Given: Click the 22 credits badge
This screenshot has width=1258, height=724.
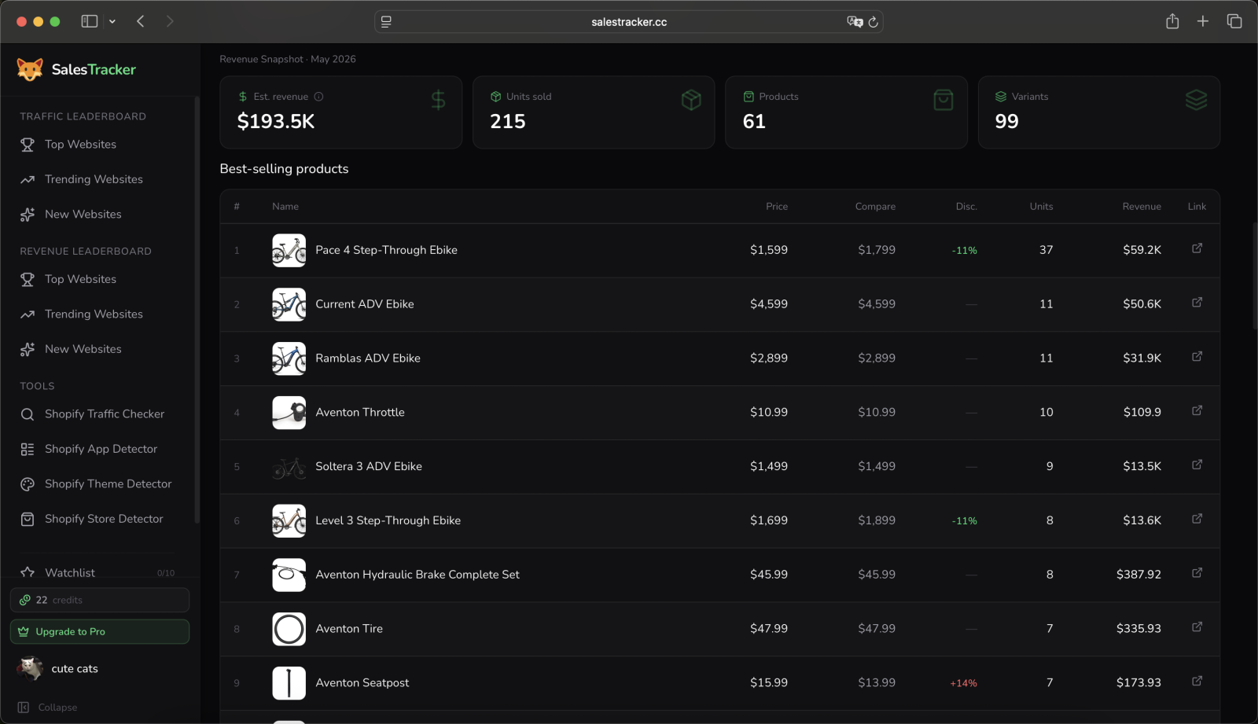Looking at the screenshot, I should point(100,600).
